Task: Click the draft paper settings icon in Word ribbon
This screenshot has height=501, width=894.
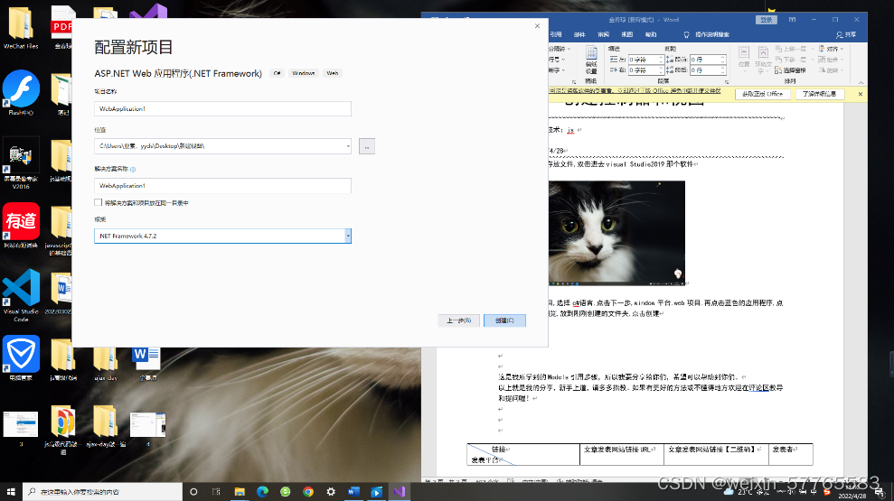Action: [x=591, y=60]
